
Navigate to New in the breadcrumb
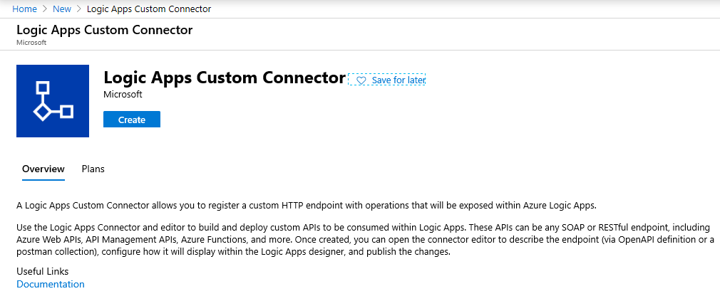[62, 9]
